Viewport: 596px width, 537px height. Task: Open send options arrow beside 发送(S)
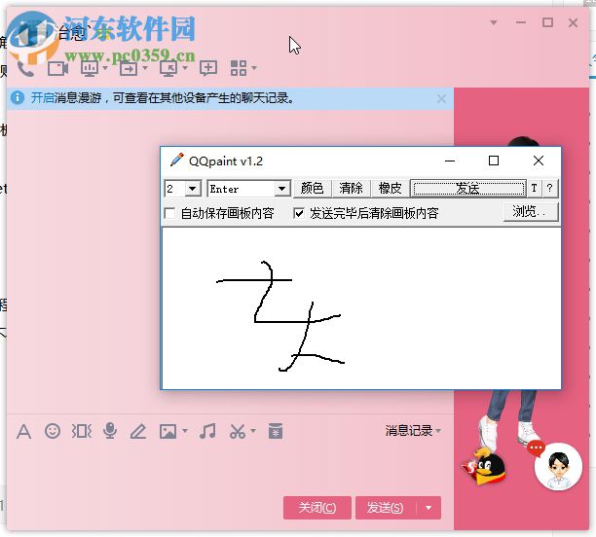click(428, 508)
